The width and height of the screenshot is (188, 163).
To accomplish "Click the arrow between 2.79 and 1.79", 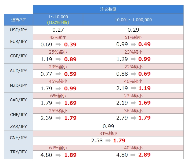I will click(x=133, y=118).
